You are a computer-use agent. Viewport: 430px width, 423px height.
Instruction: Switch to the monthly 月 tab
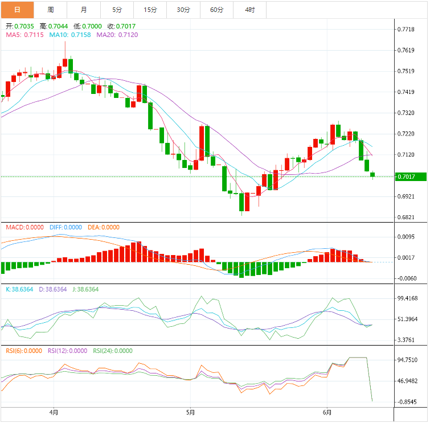(x=84, y=10)
